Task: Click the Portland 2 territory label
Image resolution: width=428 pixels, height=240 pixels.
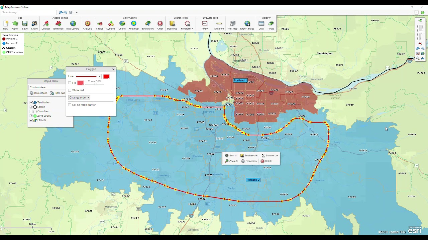Action: tap(253, 180)
